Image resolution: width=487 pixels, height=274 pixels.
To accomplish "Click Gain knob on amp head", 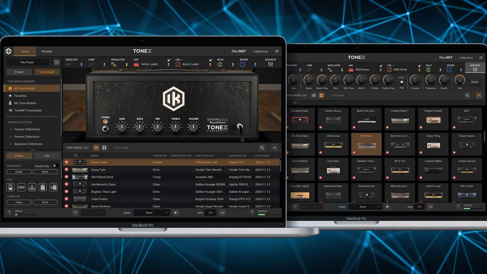I will coord(122,128).
